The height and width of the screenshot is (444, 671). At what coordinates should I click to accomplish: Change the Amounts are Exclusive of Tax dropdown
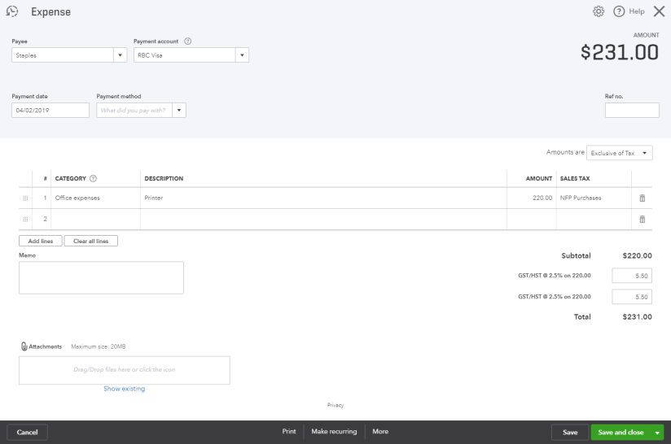coord(619,153)
